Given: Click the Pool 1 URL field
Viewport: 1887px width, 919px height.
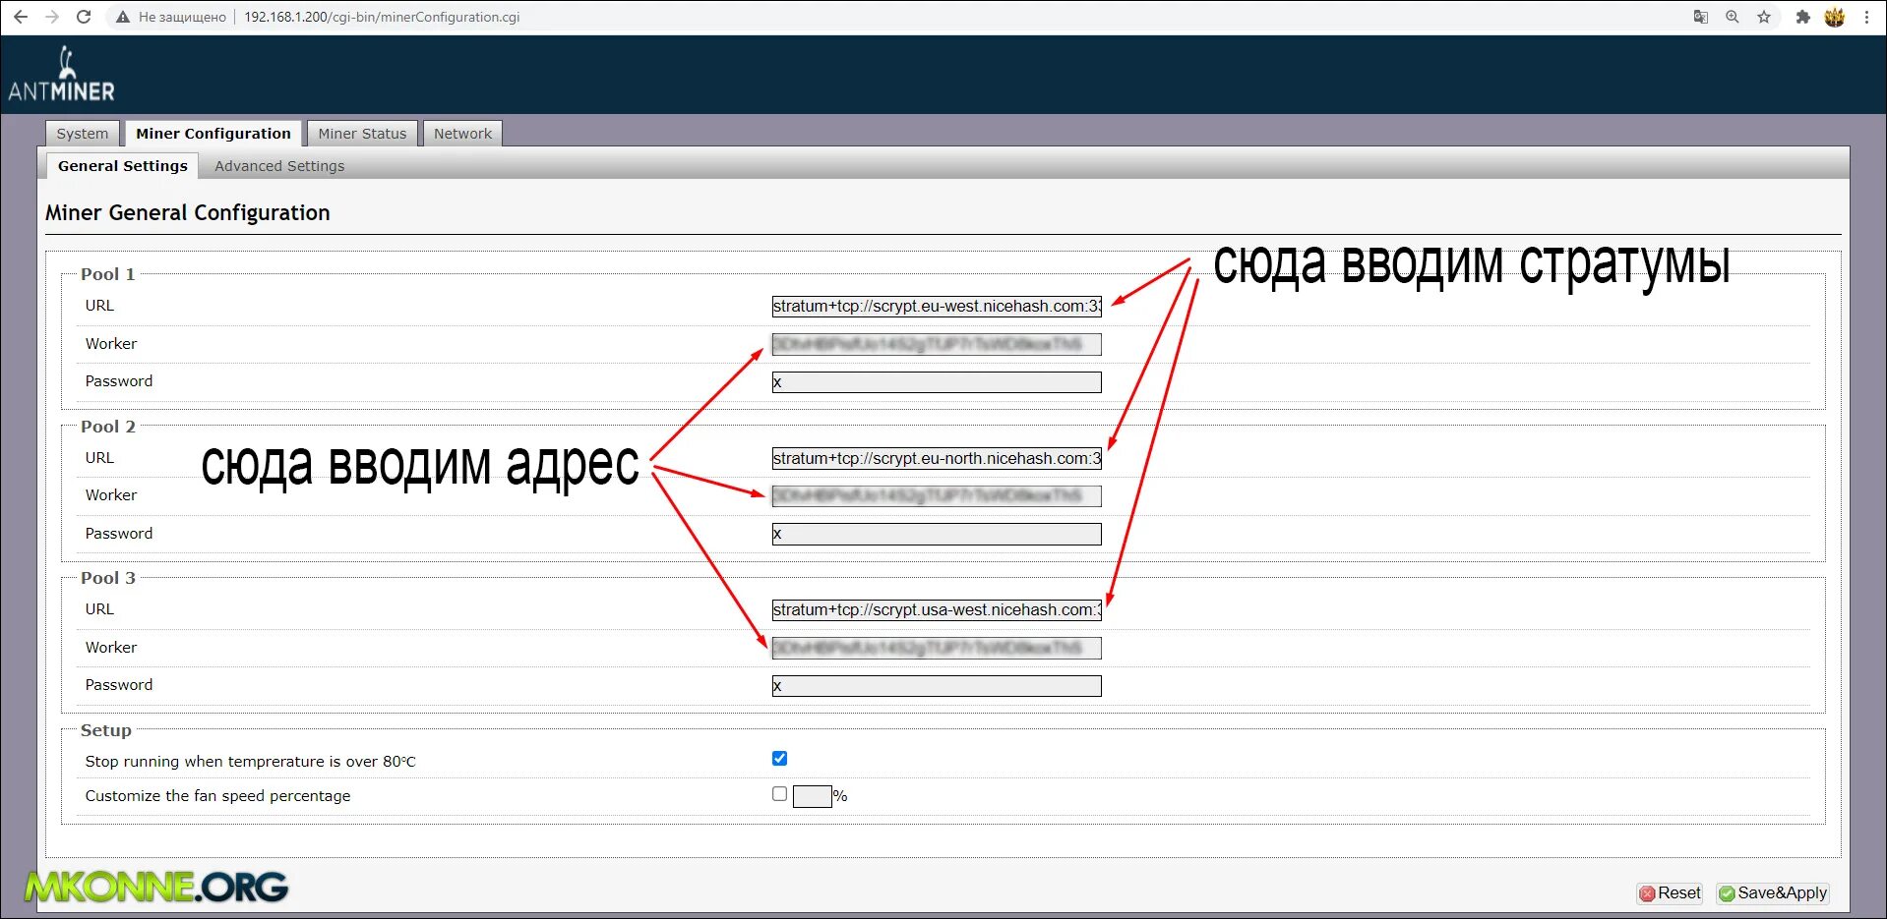Looking at the screenshot, I should tap(937, 307).
